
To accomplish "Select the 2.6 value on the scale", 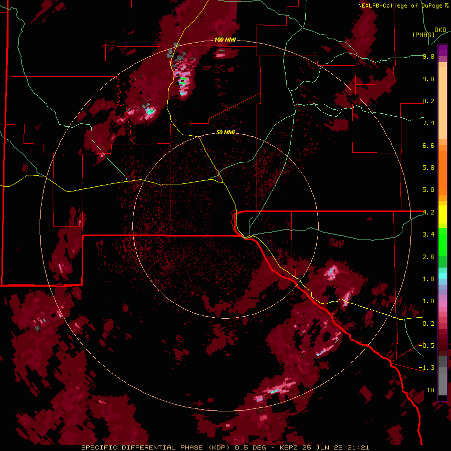I will pyautogui.click(x=428, y=257).
